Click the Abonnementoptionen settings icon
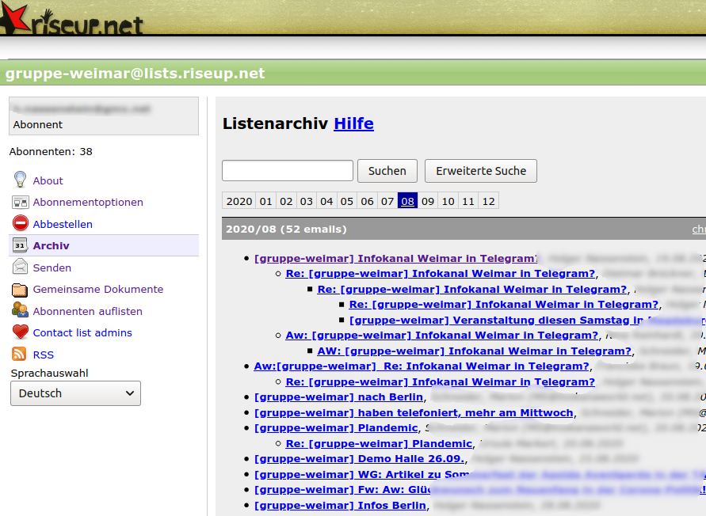Image resolution: width=706 pixels, height=516 pixels. (x=20, y=202)
